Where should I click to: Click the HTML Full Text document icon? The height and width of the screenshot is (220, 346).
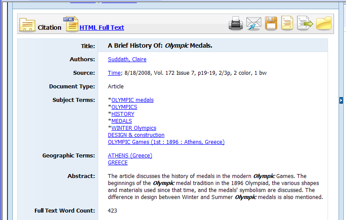pyautogui.click(x=71, y=24)
